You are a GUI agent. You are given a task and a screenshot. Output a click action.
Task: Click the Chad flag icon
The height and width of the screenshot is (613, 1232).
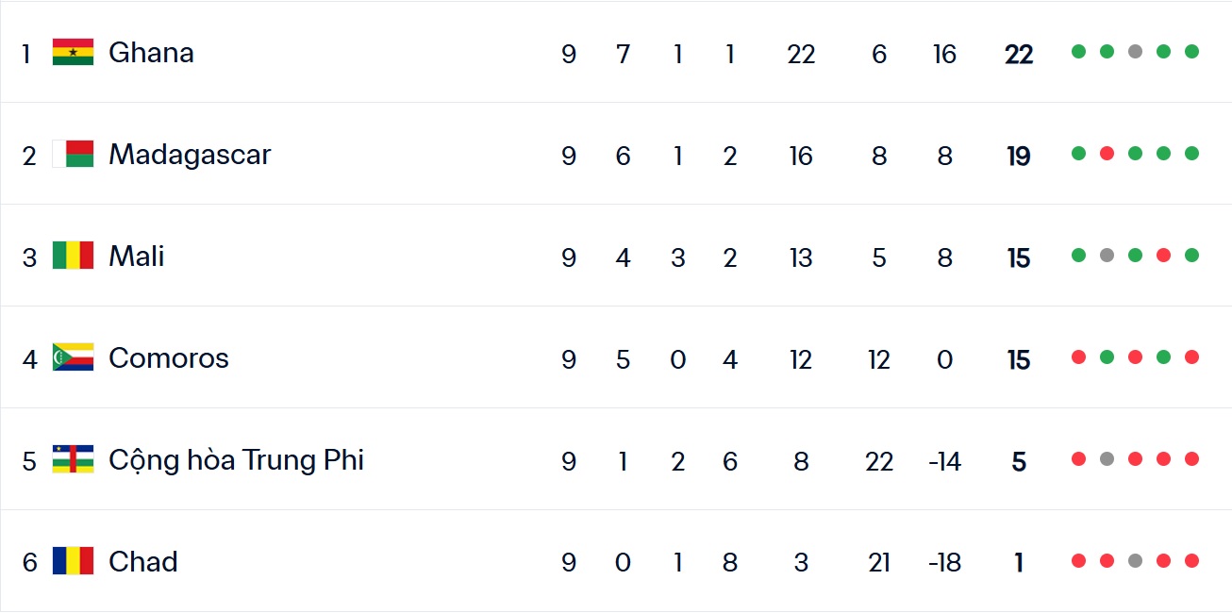73,561
